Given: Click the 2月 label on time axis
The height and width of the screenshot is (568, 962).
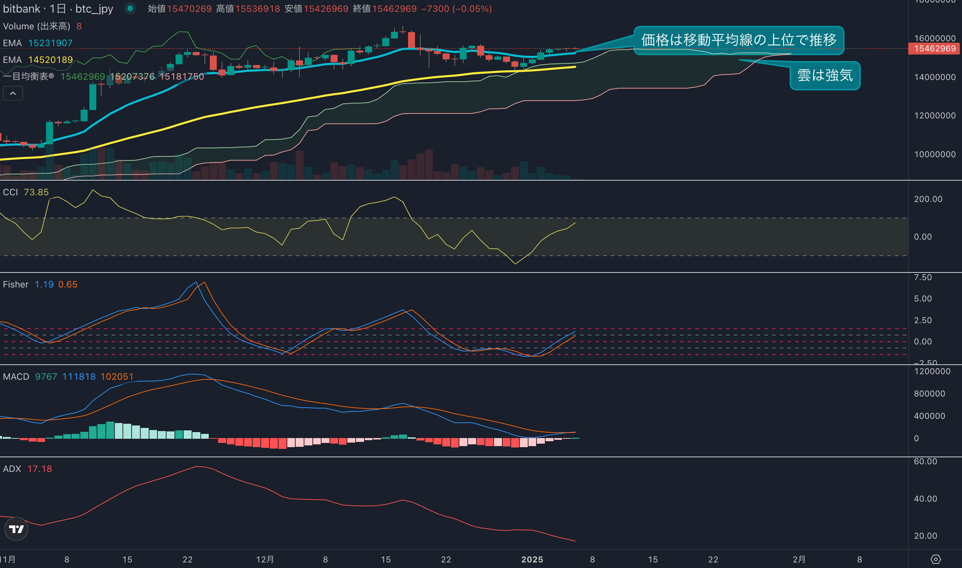Looking at the screenshot, I should [799, 560].
